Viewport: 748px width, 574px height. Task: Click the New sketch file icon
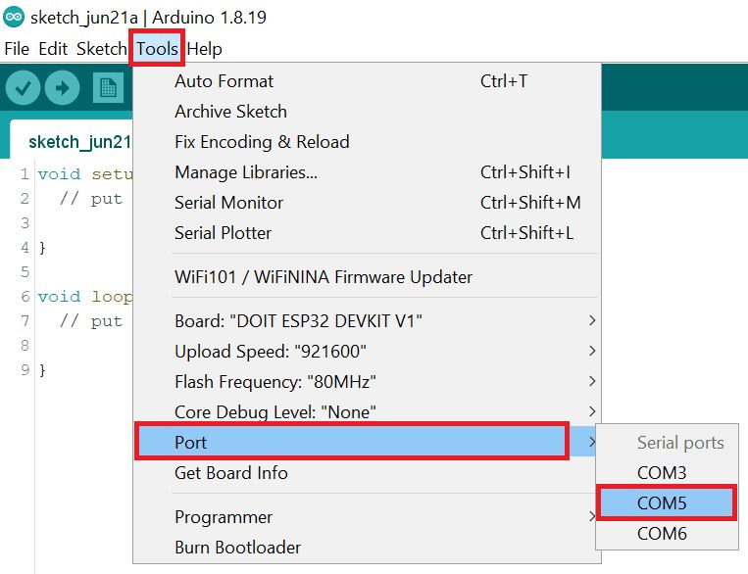click(x=107, y=88)
